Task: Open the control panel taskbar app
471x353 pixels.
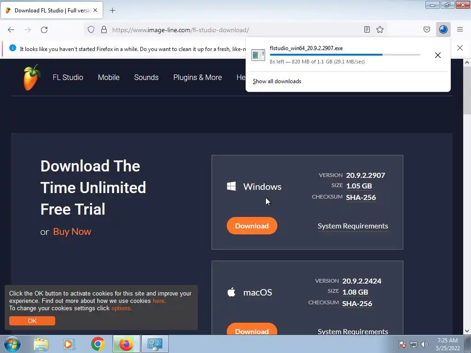Action: tap(155, 344)
